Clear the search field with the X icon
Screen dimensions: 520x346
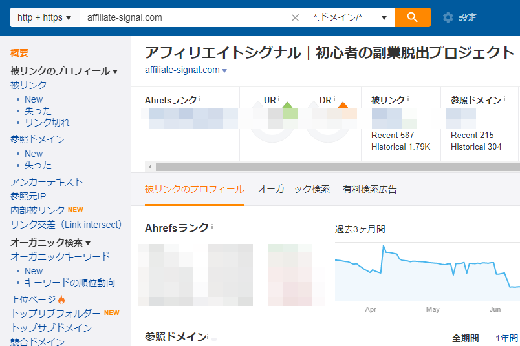click(295, 17)
